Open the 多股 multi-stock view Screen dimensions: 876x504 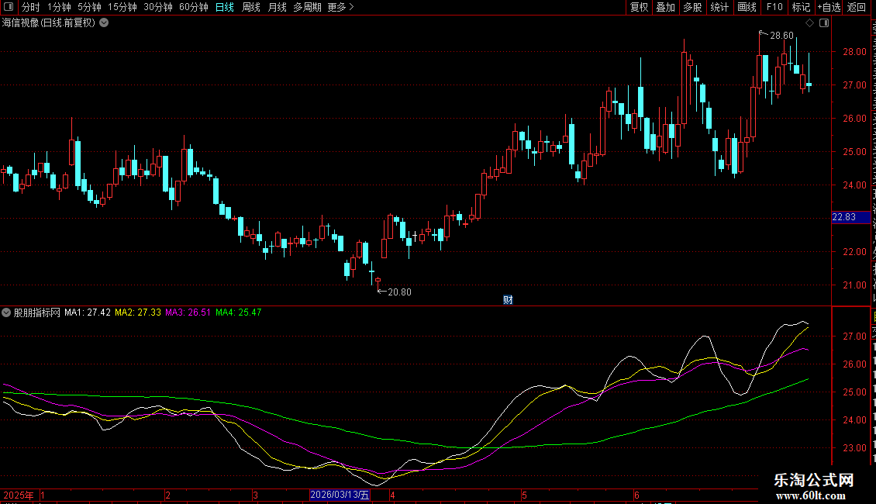coord(692,7)
